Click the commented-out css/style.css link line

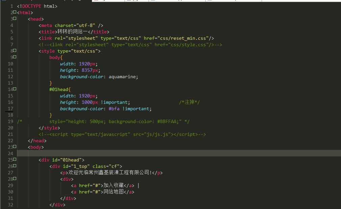(130, 45)
